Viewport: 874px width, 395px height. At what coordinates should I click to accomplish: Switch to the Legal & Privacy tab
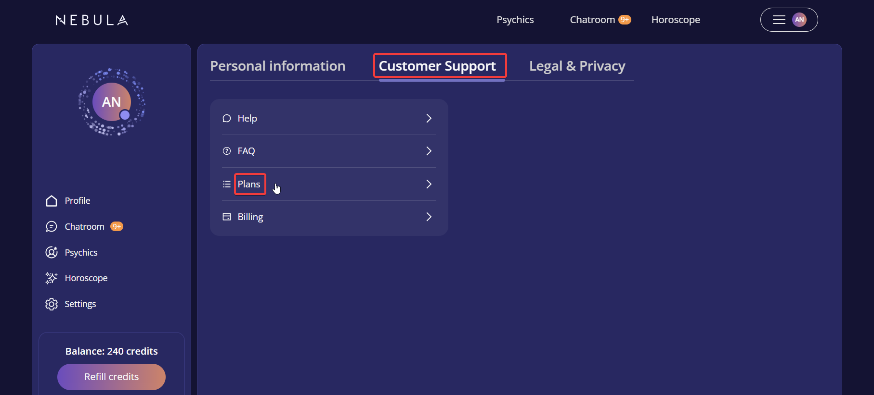click(577, 66)
